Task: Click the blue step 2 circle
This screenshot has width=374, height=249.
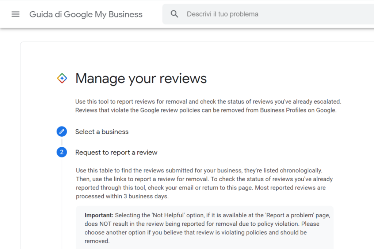Action: (x=61, y=152)
